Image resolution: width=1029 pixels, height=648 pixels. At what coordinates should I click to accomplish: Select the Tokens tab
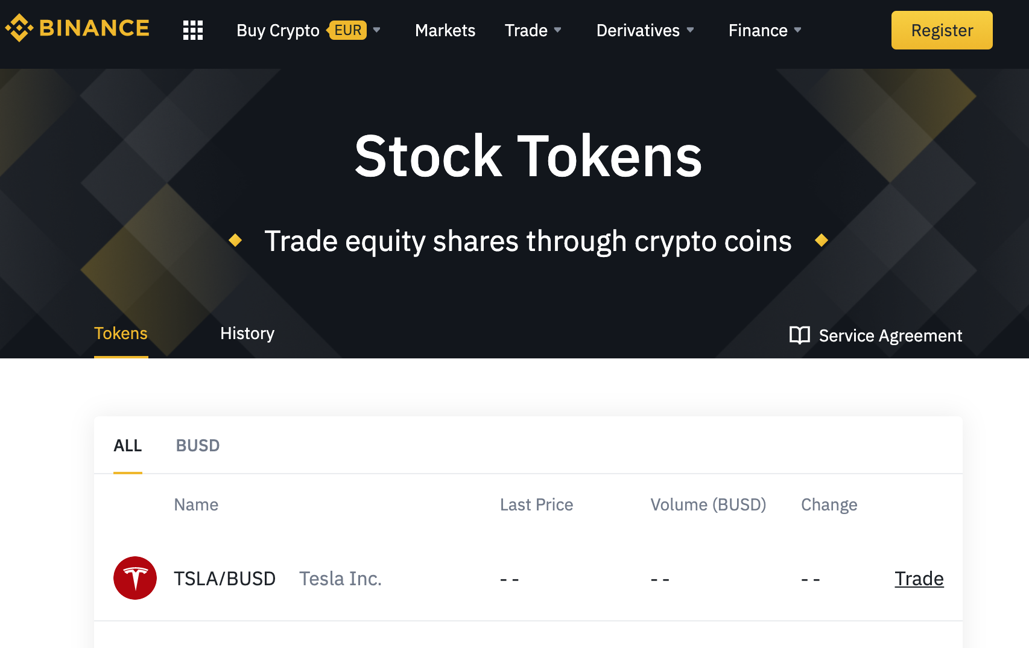pos(121,334)
